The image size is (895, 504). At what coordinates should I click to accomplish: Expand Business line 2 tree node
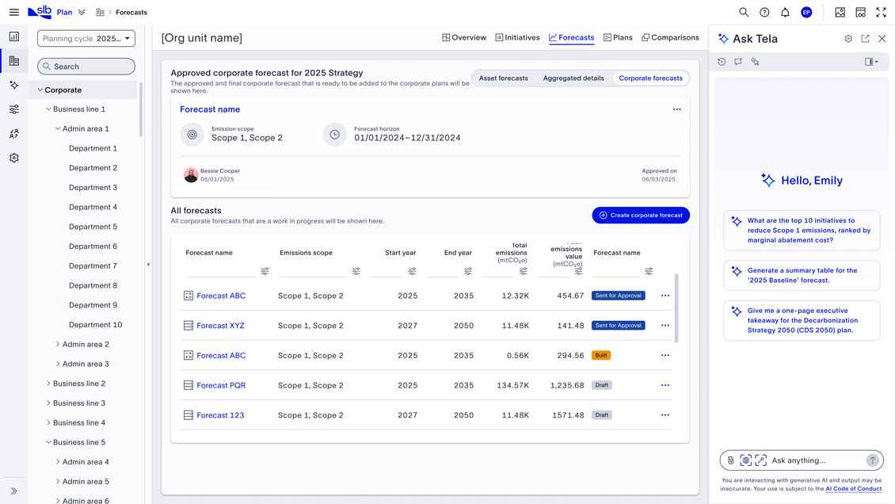48,384
